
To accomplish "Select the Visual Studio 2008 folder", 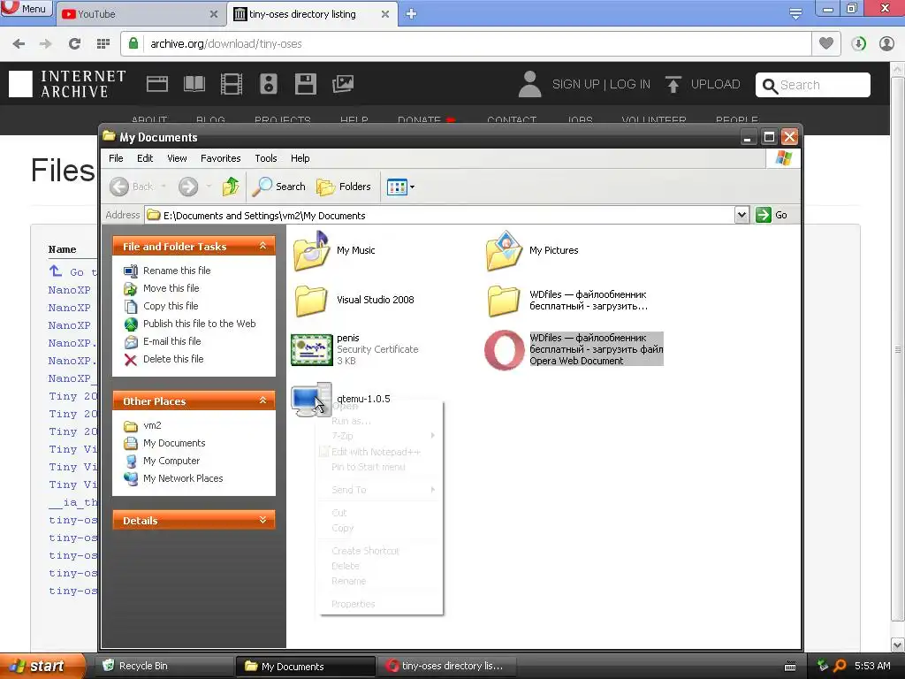I will tap(311, 301).
